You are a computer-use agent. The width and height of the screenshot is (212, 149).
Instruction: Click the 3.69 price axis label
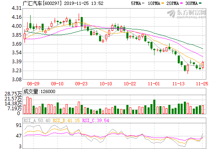click(x=17, y=44)
